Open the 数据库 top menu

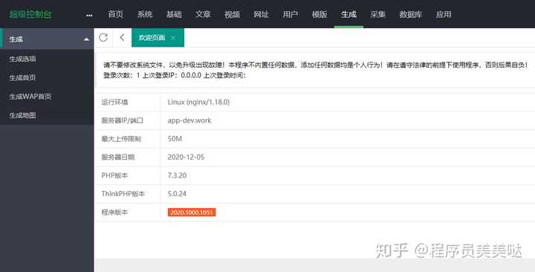[411, 14]
